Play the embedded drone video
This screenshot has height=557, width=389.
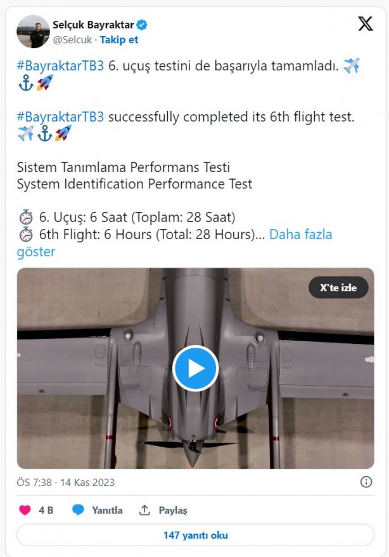click(x=195, y=368)
